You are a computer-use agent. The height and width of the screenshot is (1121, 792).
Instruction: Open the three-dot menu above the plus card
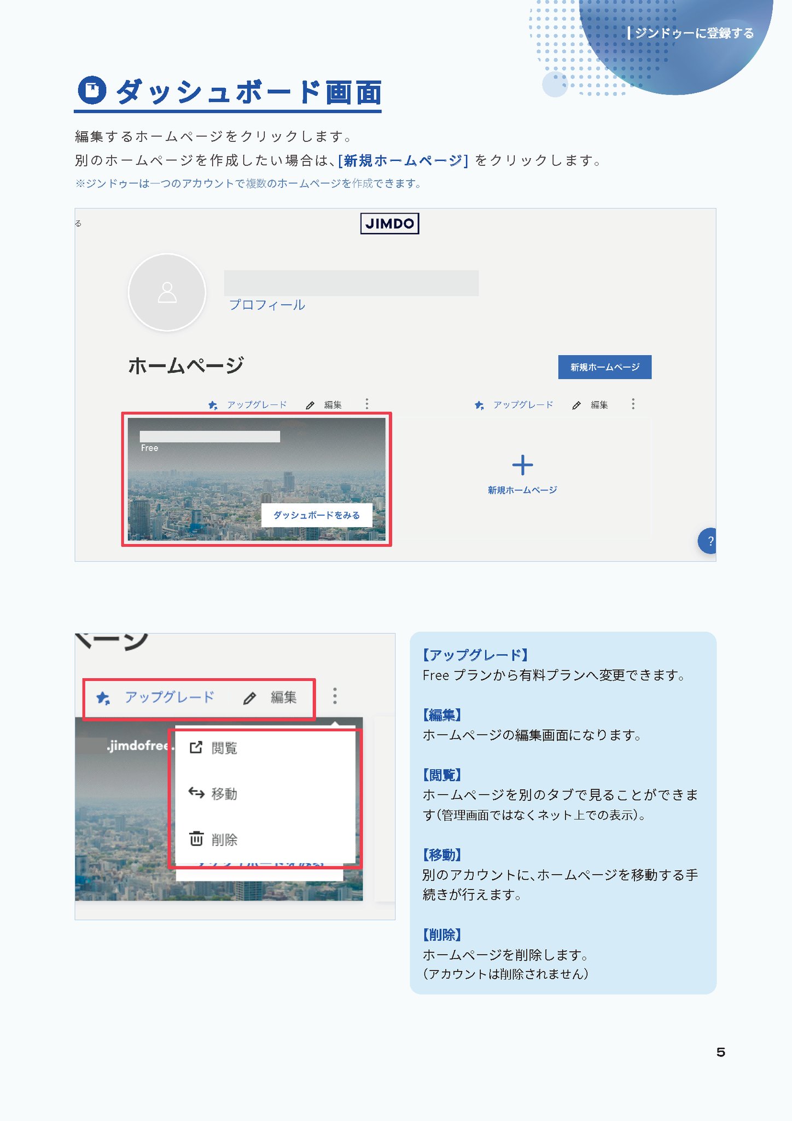633,404
